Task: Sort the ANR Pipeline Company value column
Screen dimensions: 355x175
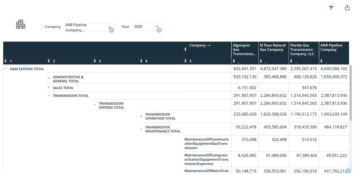Action: tap(322, 61)
